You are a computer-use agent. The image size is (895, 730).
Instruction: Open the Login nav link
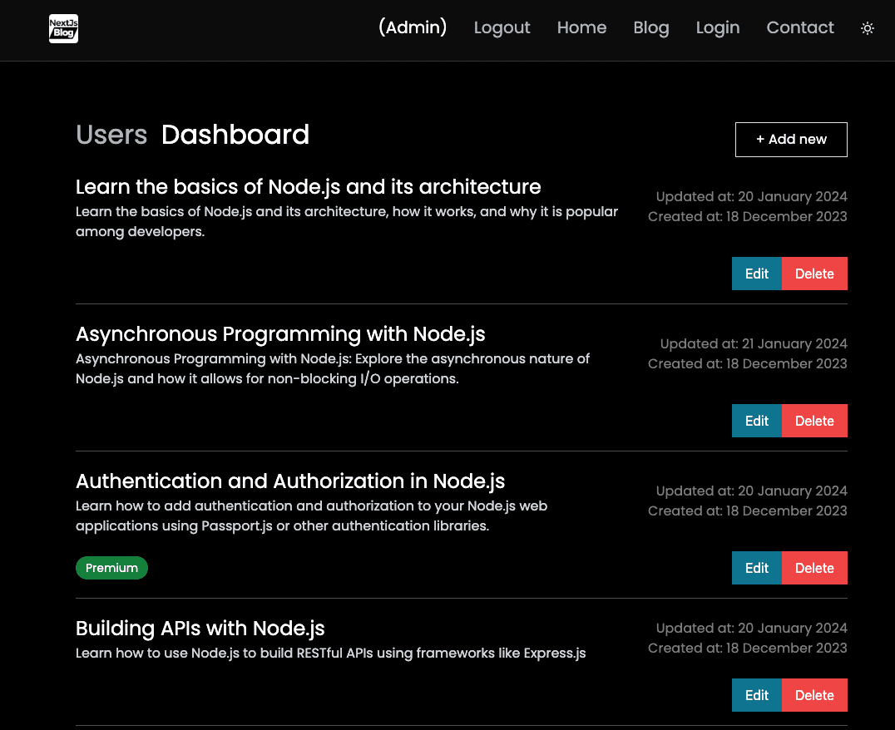[718, 27]
